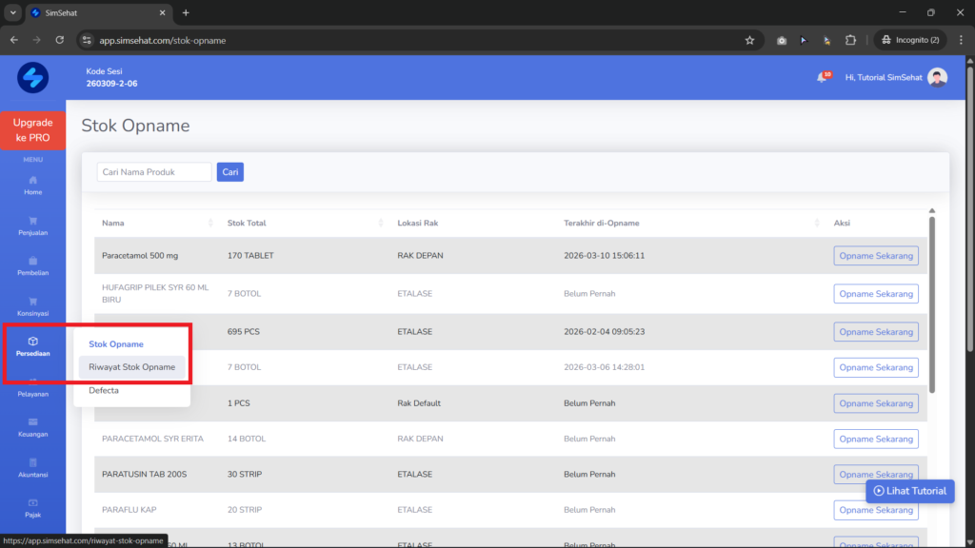This screenshot has width=975, height=548.
Task: Open the Pajak sidebar icon
Action: (x=33, y=502)
